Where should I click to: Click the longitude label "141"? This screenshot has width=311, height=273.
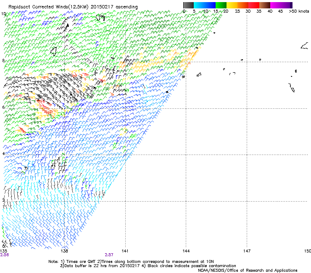pos(125,251)
